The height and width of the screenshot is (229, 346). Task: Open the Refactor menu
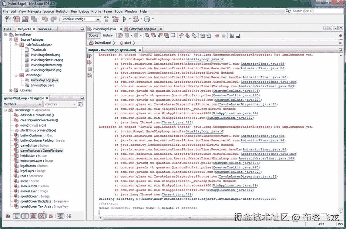coord(62,11)
